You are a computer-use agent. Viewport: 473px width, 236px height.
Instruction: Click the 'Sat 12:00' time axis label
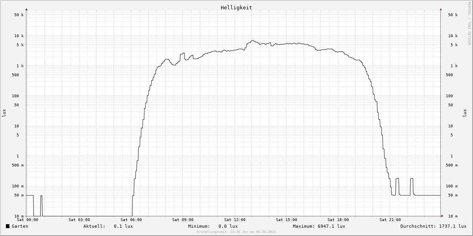click(235, 220)
